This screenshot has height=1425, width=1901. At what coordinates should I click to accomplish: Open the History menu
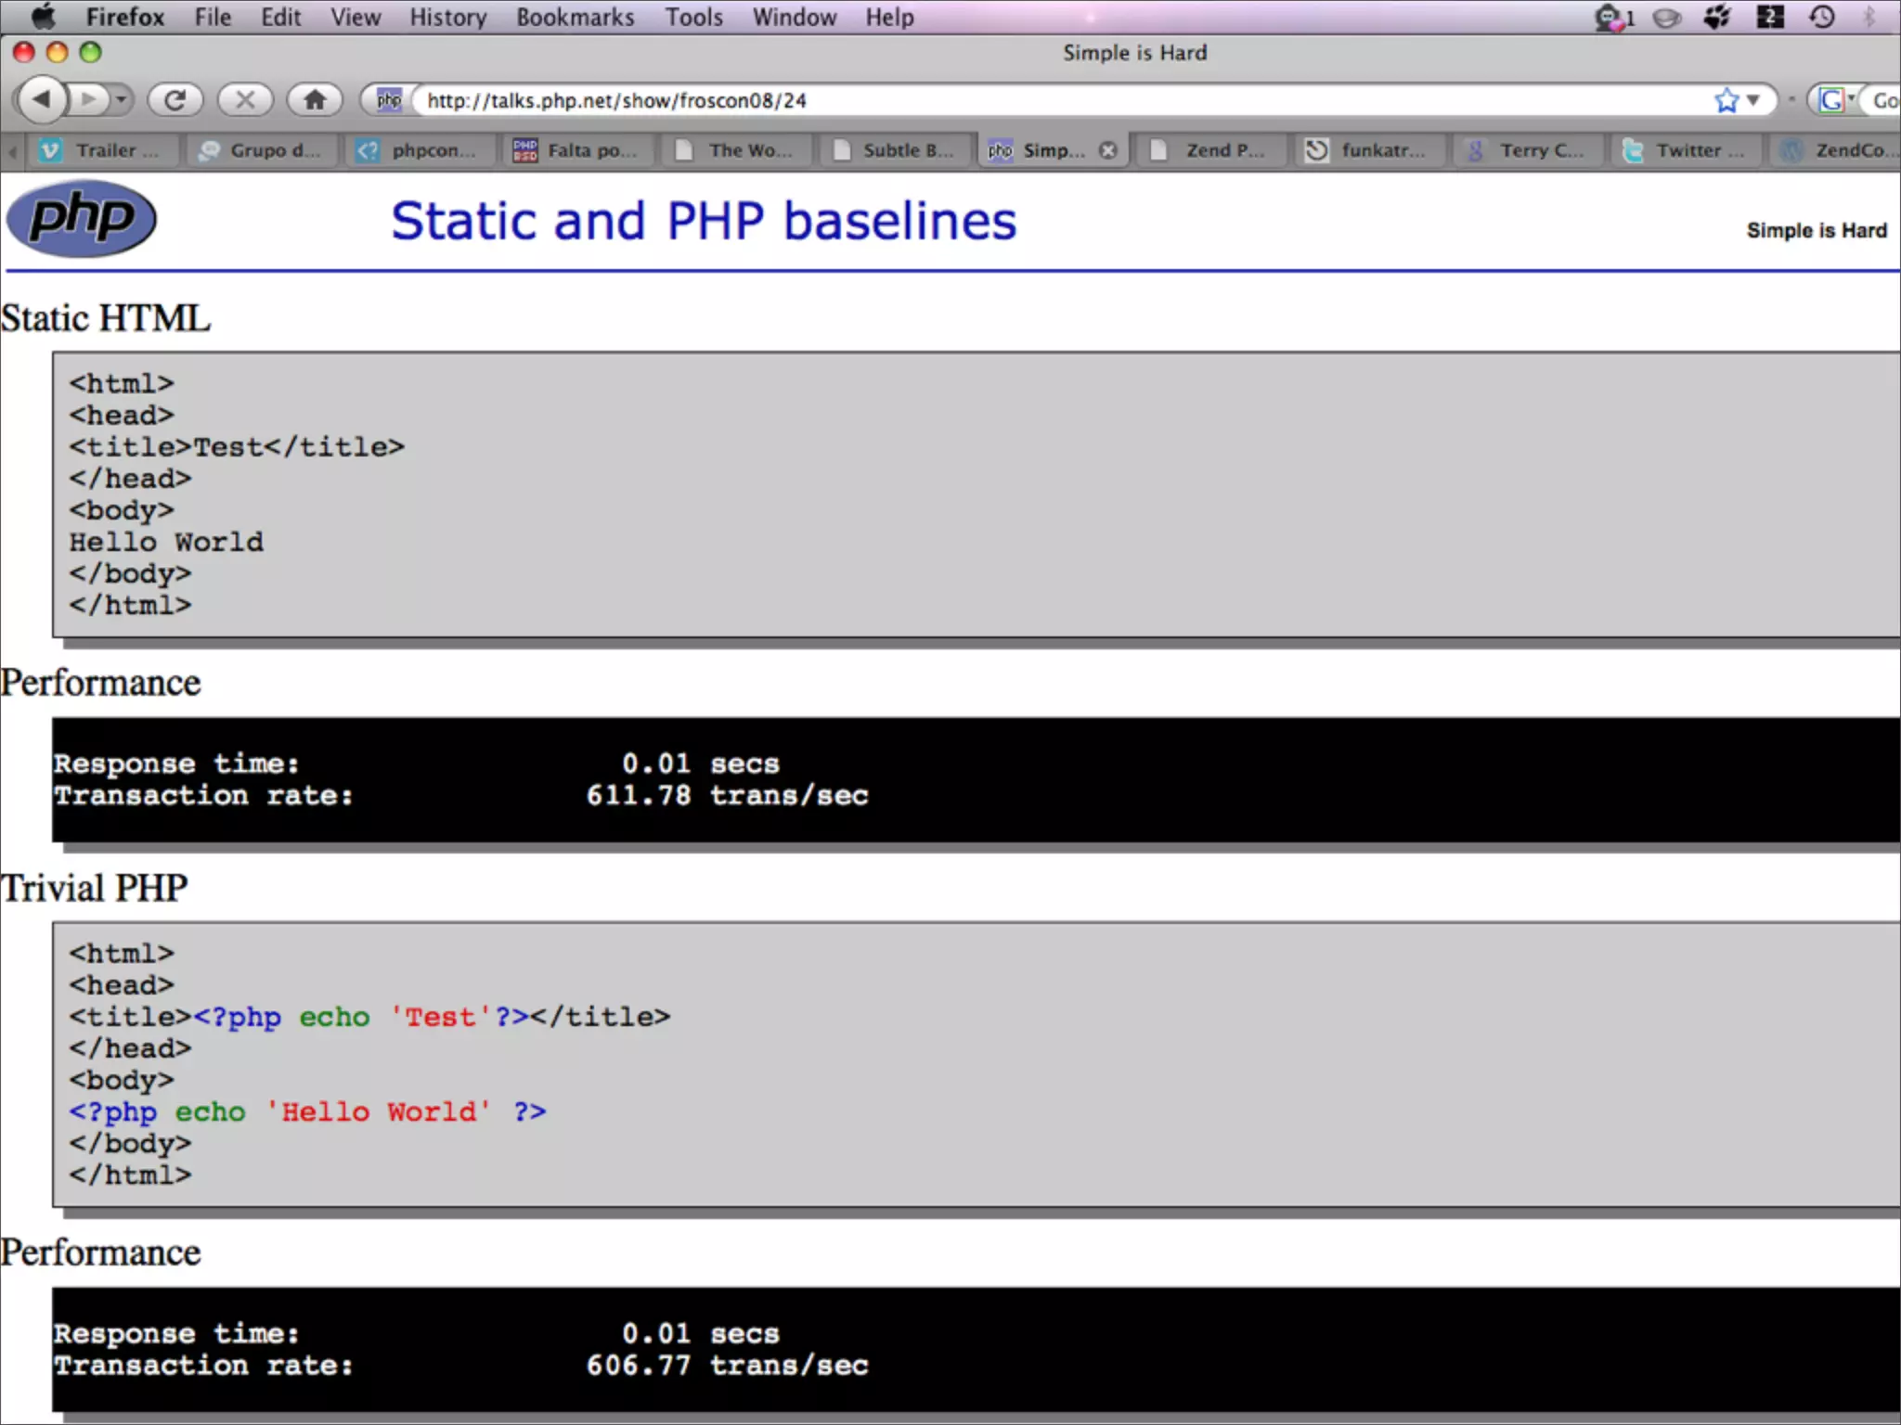(448, 17)
